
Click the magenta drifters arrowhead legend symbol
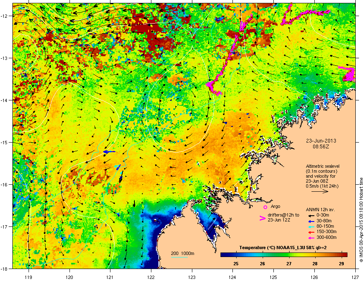[x=262, y=218]
